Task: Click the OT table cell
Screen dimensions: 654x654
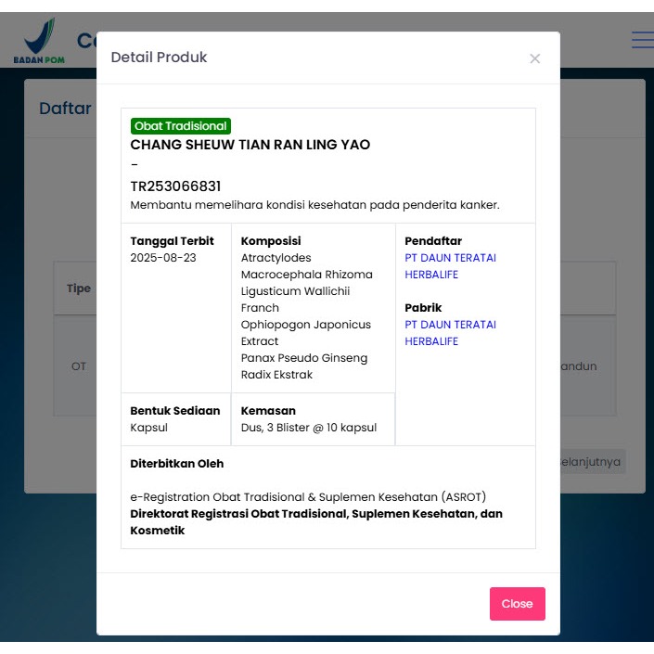Action: (x=78, y=366)
